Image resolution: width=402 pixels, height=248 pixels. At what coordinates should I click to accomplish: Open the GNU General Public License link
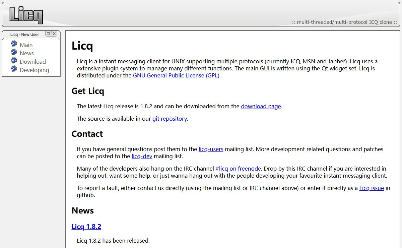[x=176, y=75]
